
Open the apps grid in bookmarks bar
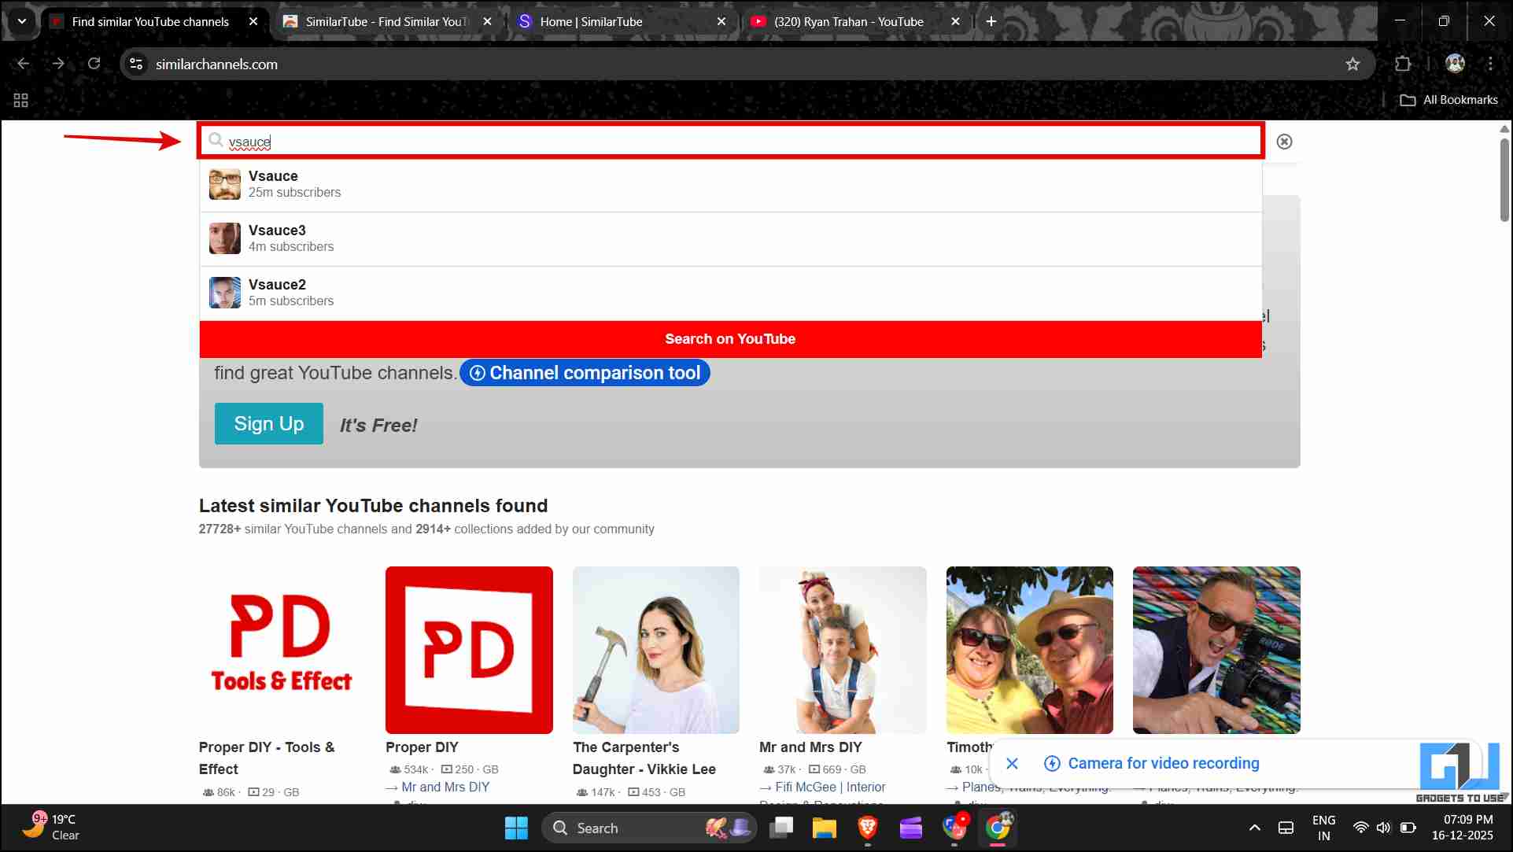21,100
